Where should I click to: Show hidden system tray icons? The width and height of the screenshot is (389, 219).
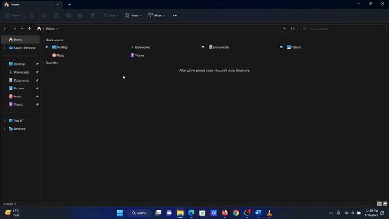331,213
